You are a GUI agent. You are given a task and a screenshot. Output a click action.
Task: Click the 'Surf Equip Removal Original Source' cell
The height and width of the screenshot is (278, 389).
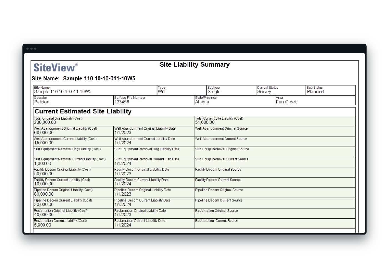click(x=275, y=152)
